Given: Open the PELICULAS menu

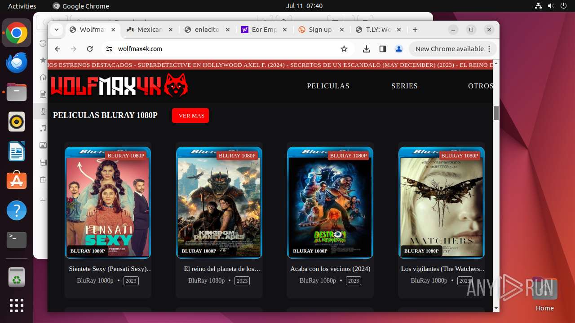Looking at the screenshot, I should tap(328, 86).
